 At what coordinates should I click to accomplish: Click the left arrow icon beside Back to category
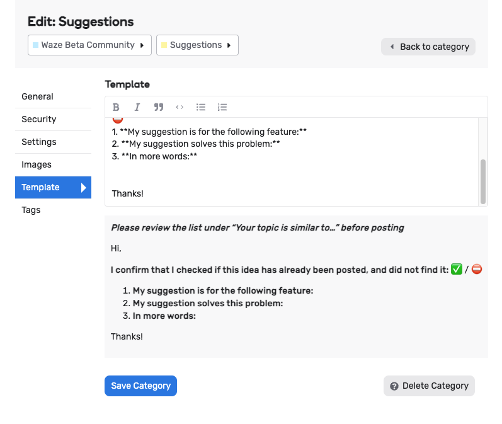[392, 47]
